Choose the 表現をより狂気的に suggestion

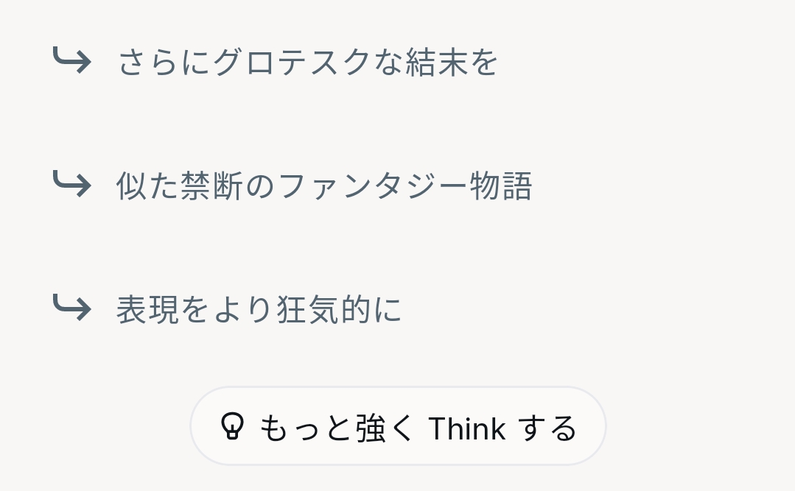point(259,309)
